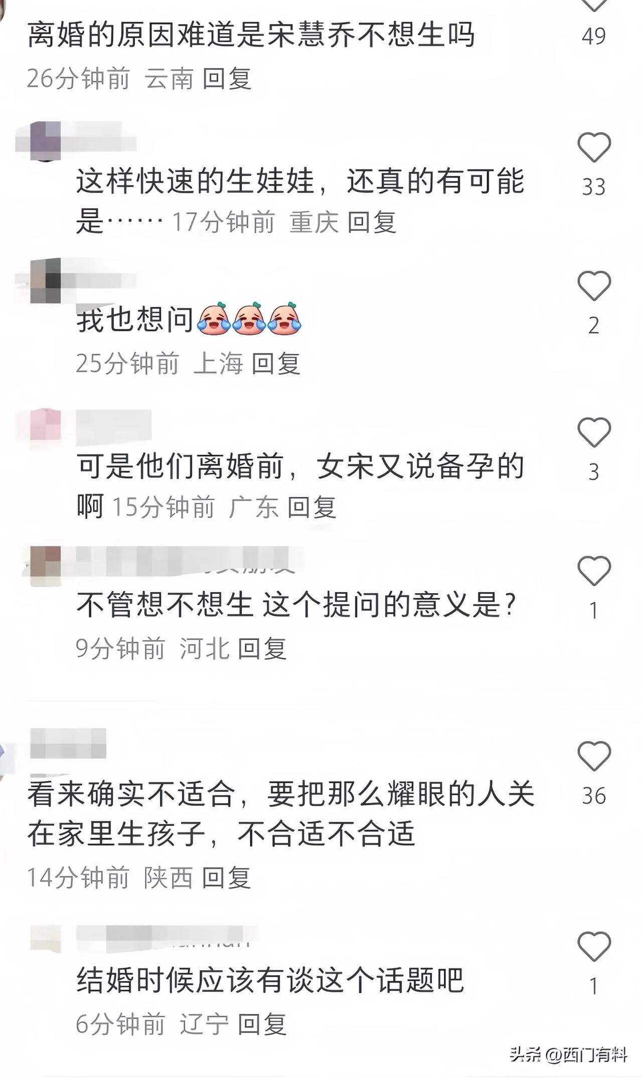Reply to the 上海 comment
The height and width of the screenshot is (1078, 642).
275,363
